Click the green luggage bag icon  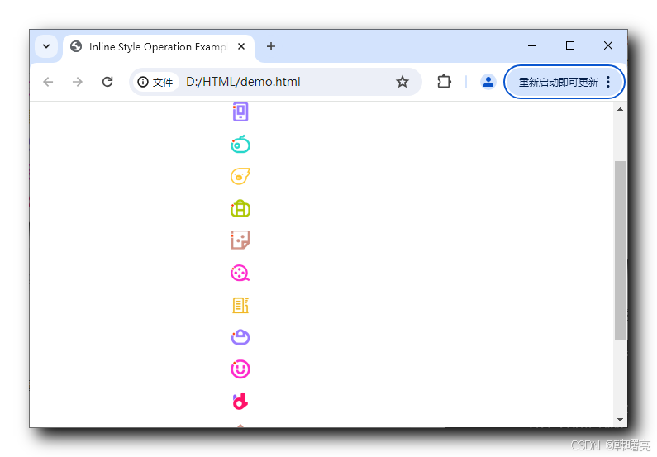click(240, 208)
